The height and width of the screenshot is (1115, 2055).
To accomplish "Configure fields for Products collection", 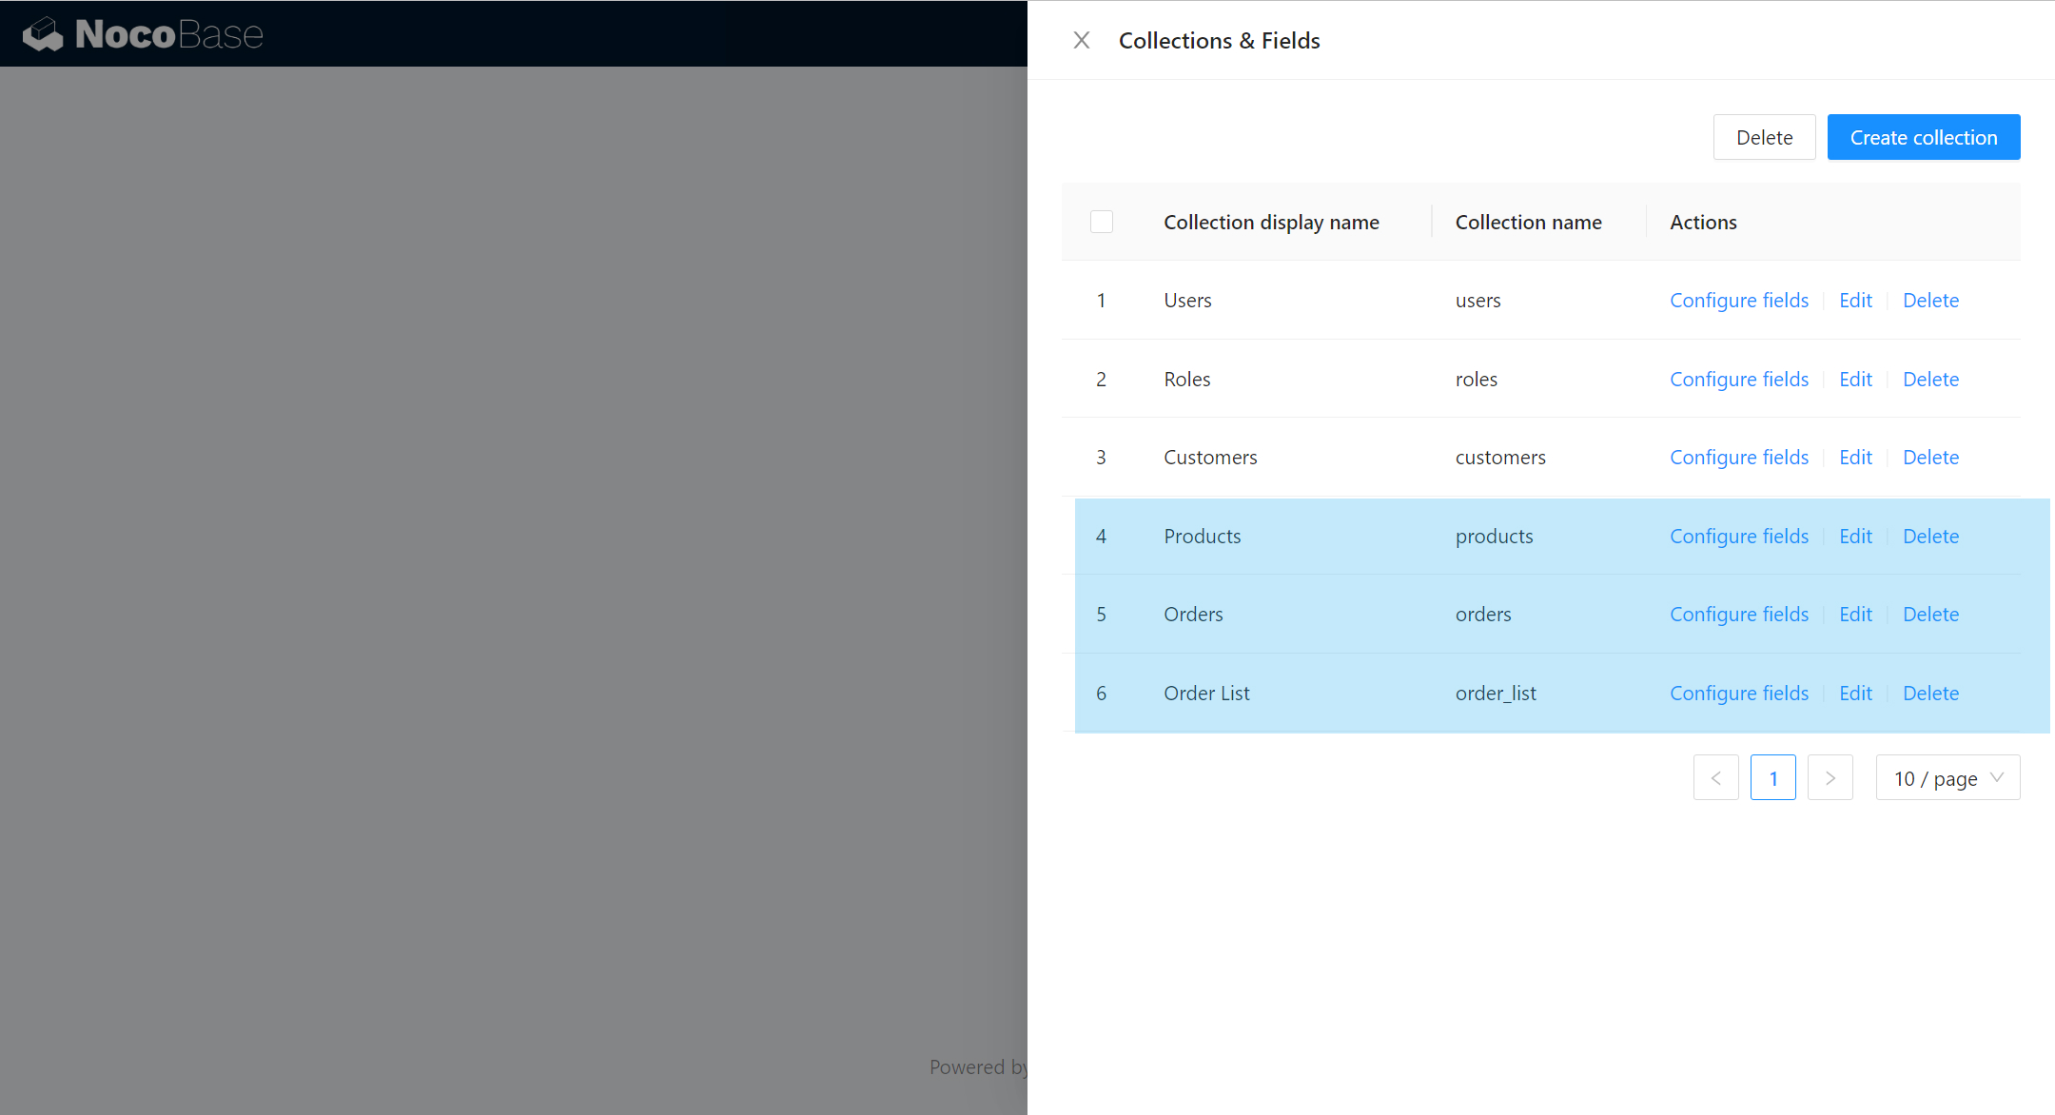I will pos(1738,537).
